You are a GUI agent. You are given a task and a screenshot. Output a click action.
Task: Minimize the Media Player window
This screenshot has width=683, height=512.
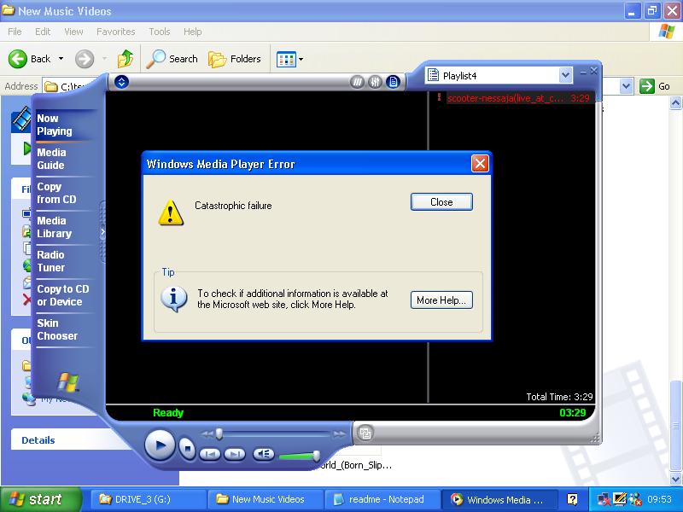(583, 72)
